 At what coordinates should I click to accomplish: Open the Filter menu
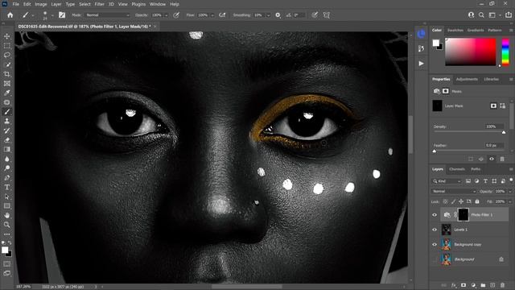point(99,4)
